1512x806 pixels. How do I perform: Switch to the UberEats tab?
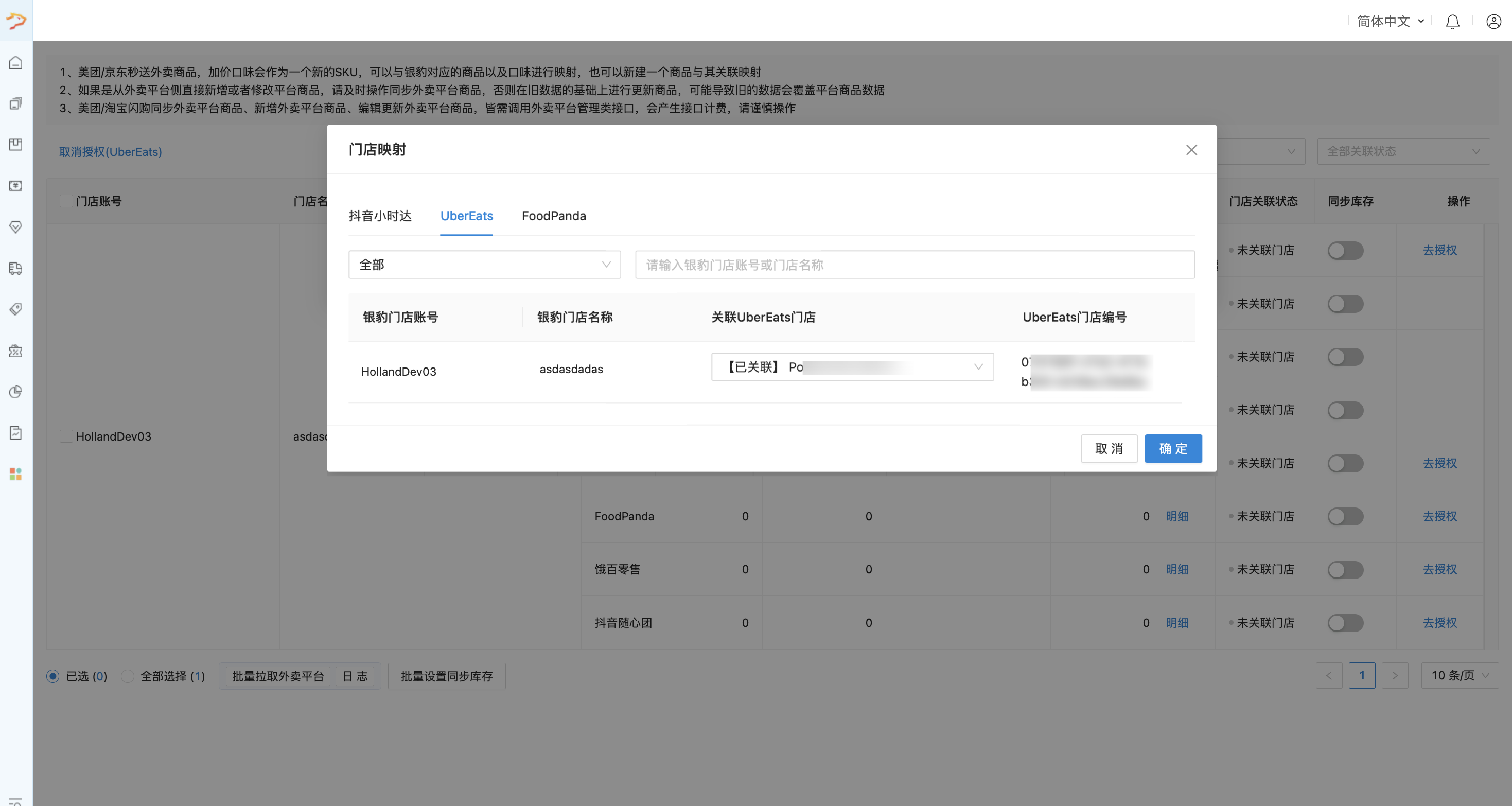point(466,216)
